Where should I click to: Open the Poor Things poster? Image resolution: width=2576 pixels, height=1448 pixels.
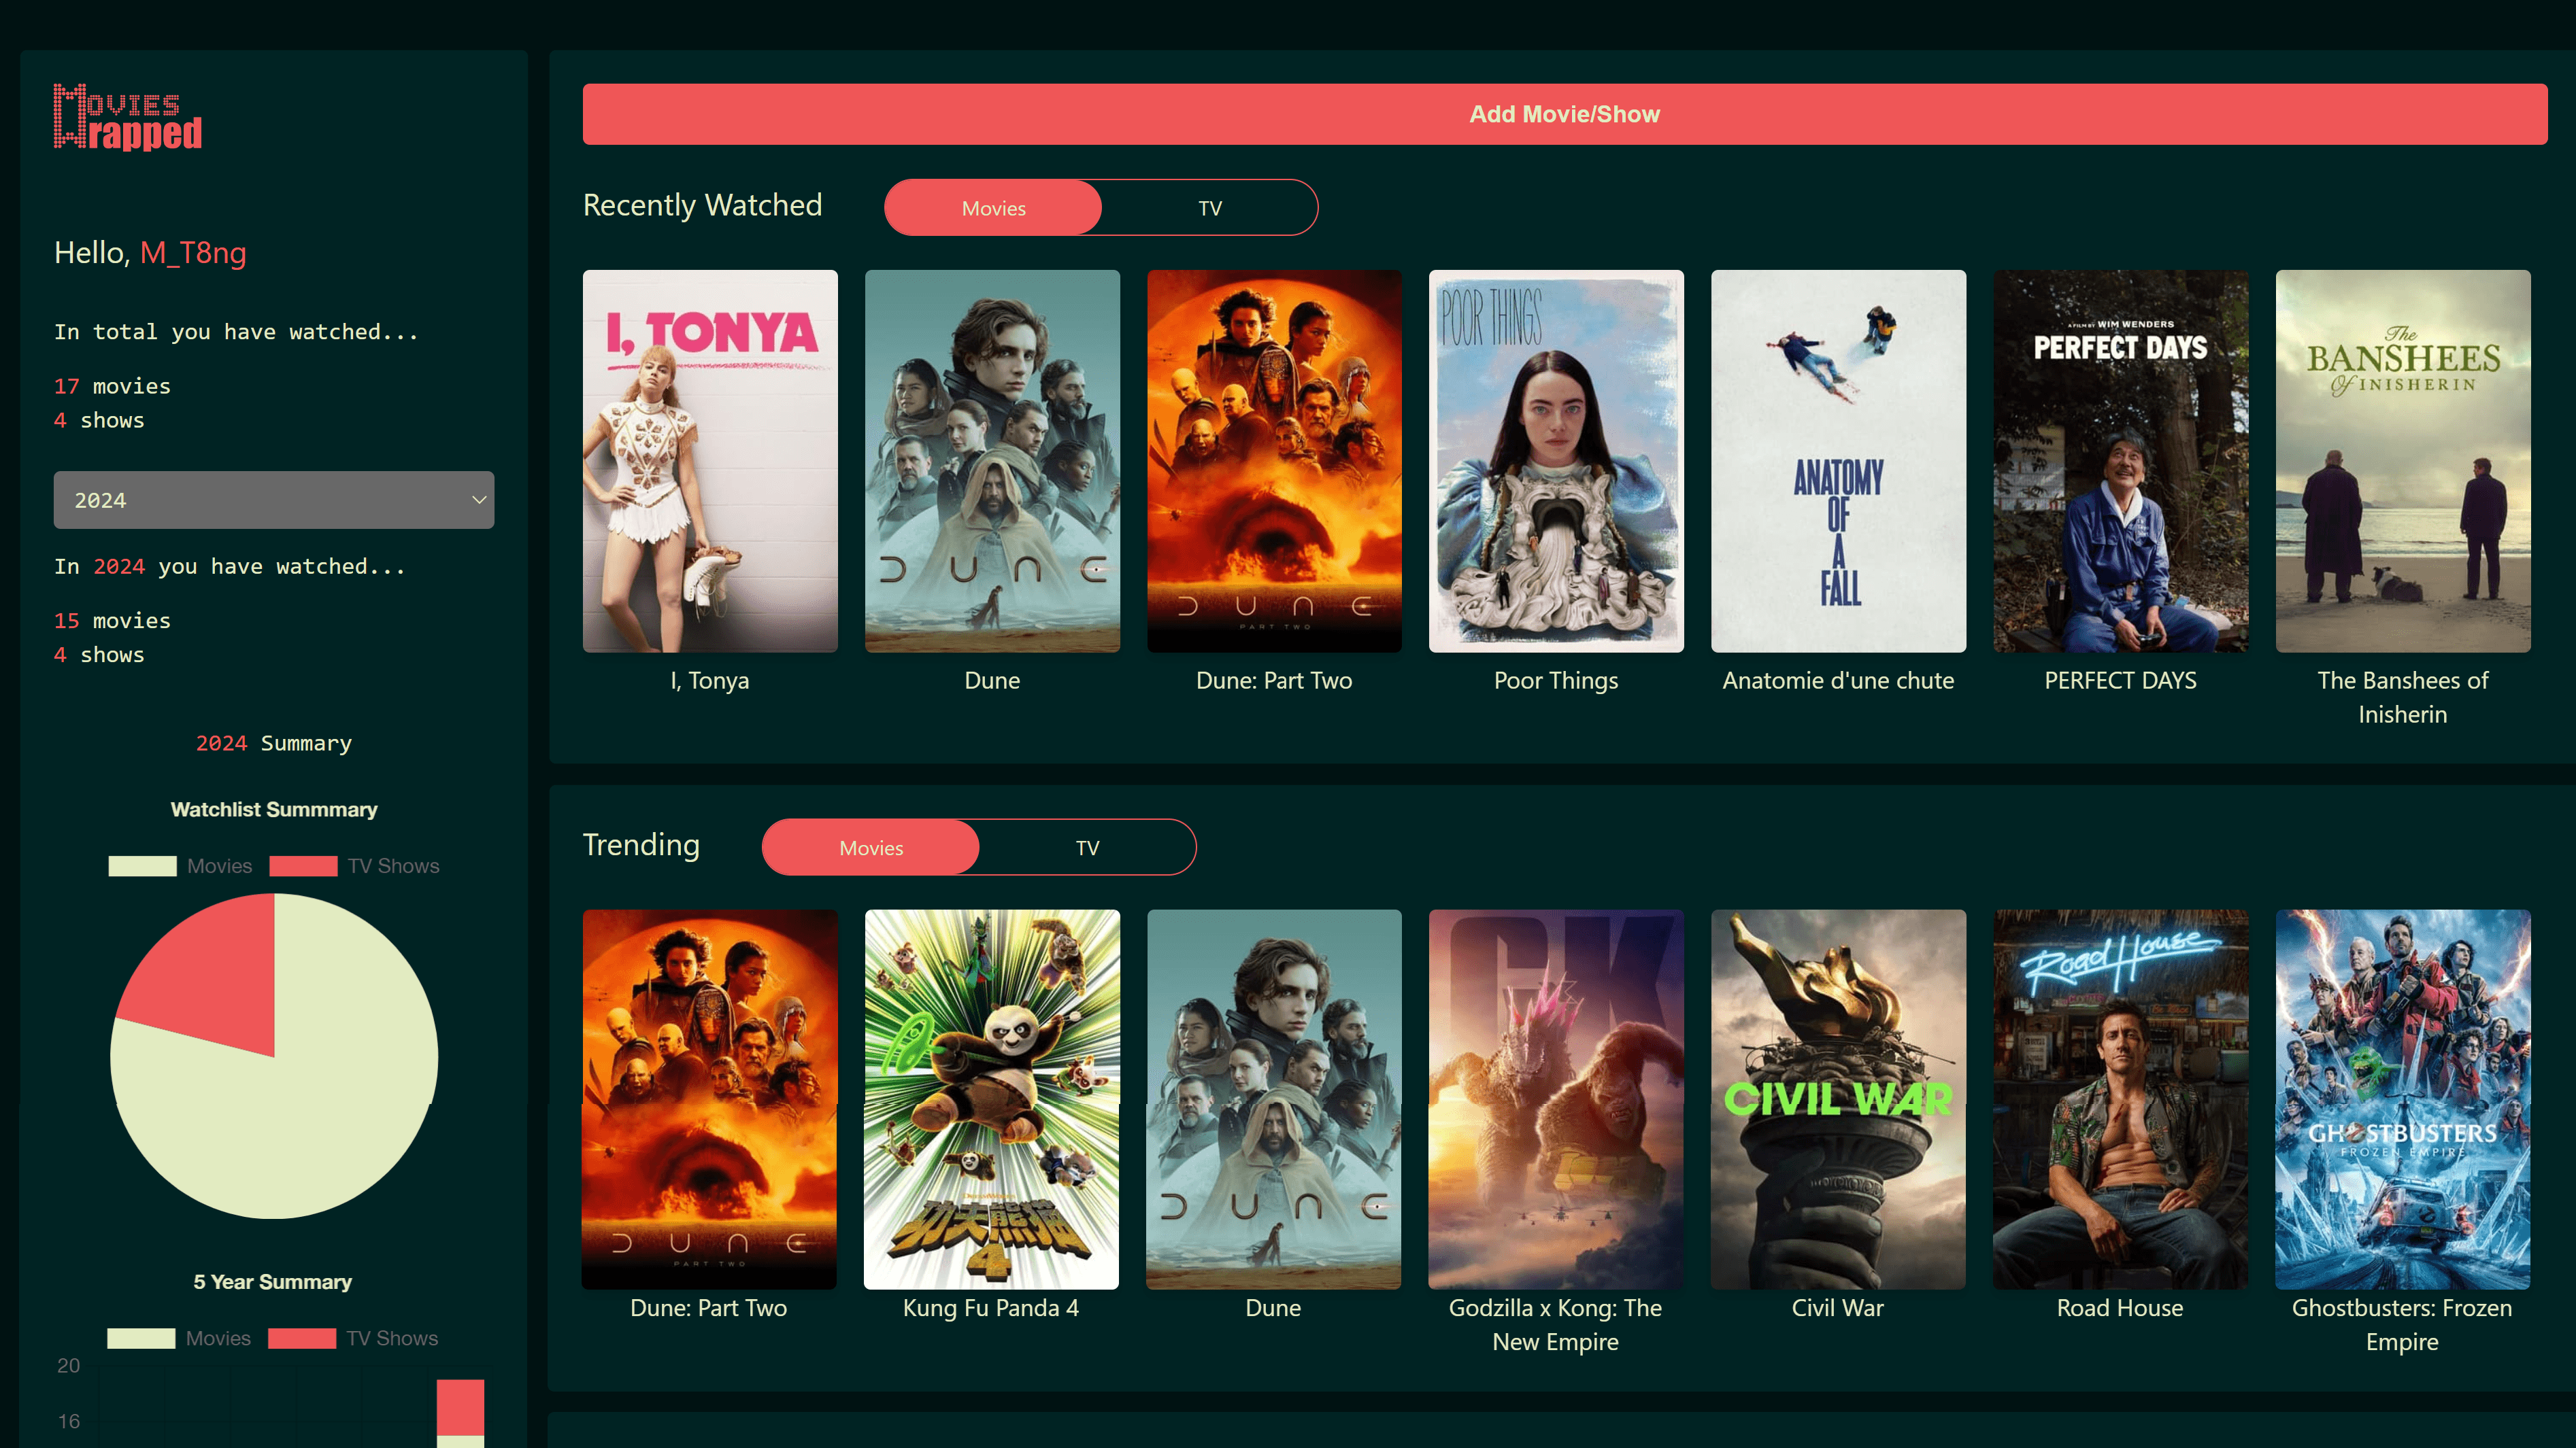point(1556,461)
